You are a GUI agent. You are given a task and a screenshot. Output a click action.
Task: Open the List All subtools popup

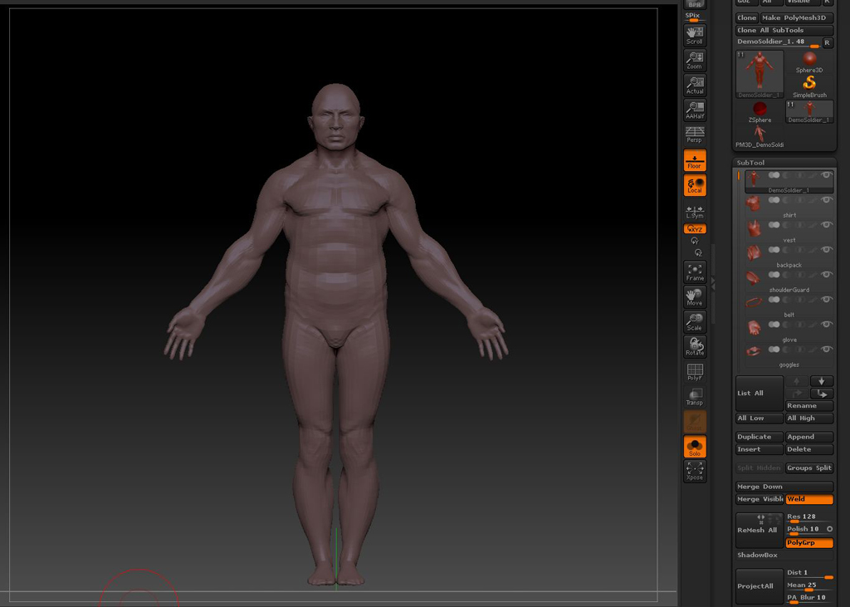759,394
